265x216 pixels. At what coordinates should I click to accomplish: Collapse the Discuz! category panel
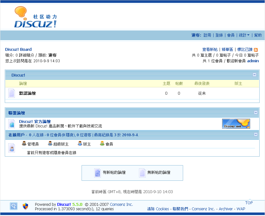(254, 75)
